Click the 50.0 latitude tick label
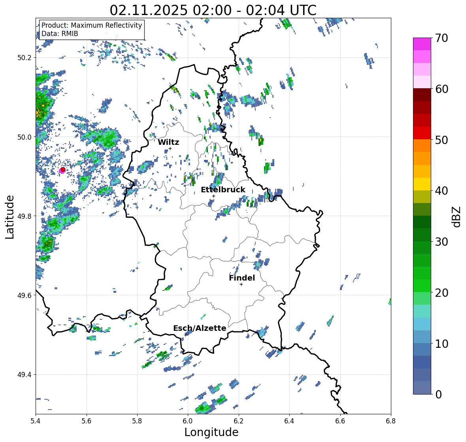 25,137
